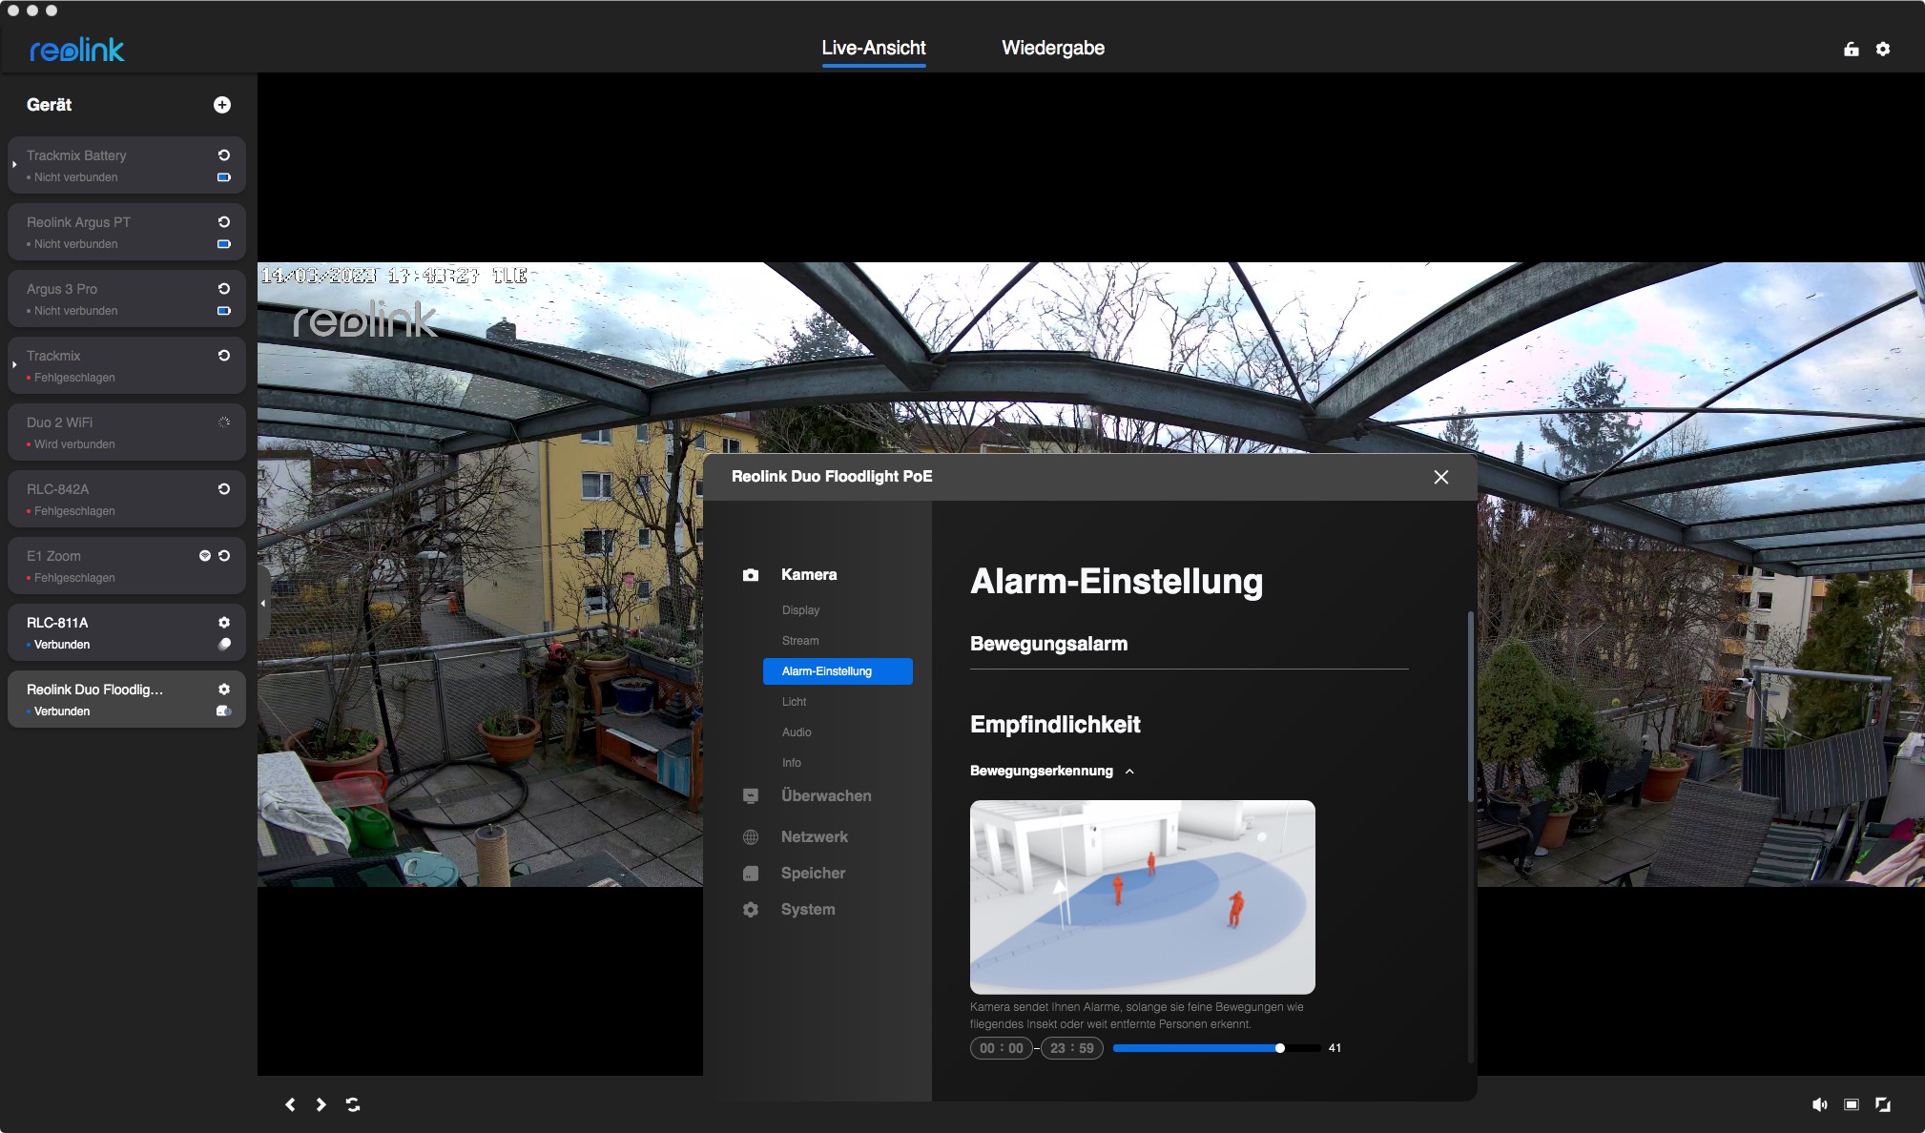
Task: Switch to the Wiedergabe tab
Action: coord(1052,49)
